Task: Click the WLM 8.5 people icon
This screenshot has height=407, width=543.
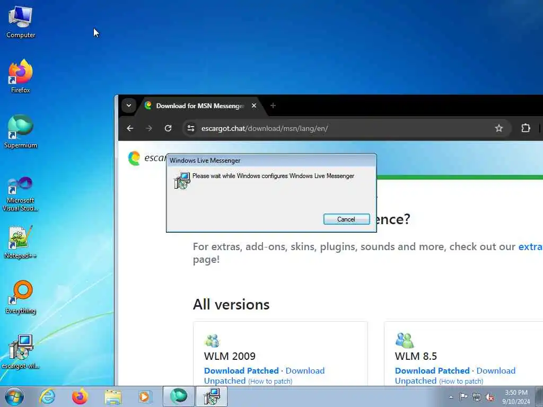Action: 405,341
